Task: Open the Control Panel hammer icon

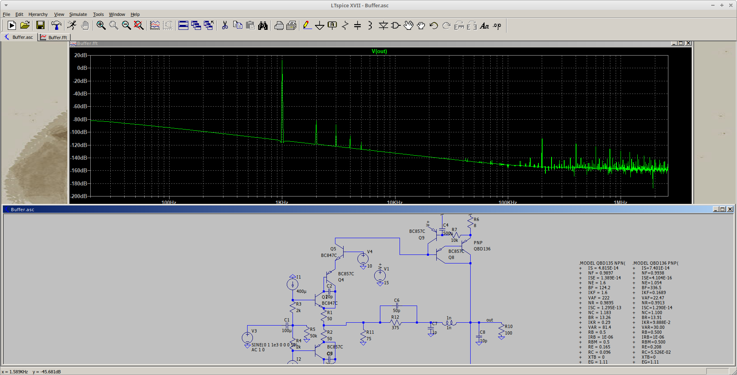Action: 56,25
